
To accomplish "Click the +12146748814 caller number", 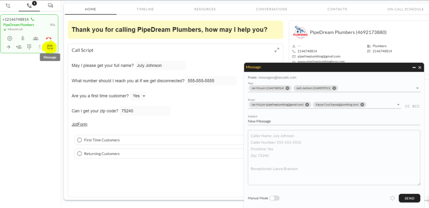I will tap(16, 19).
